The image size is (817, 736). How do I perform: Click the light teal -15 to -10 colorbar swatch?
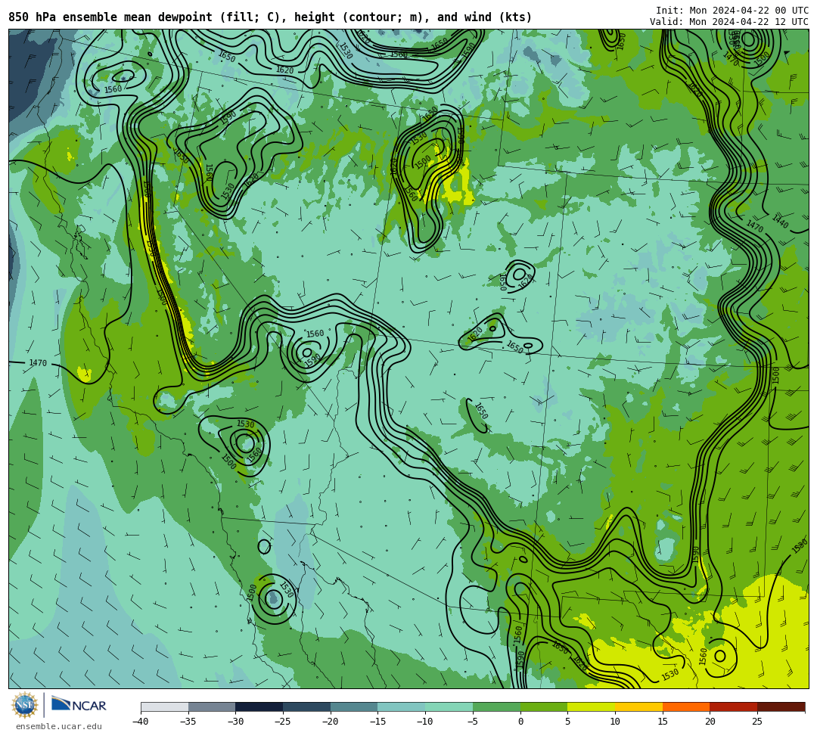click(402, 706)
